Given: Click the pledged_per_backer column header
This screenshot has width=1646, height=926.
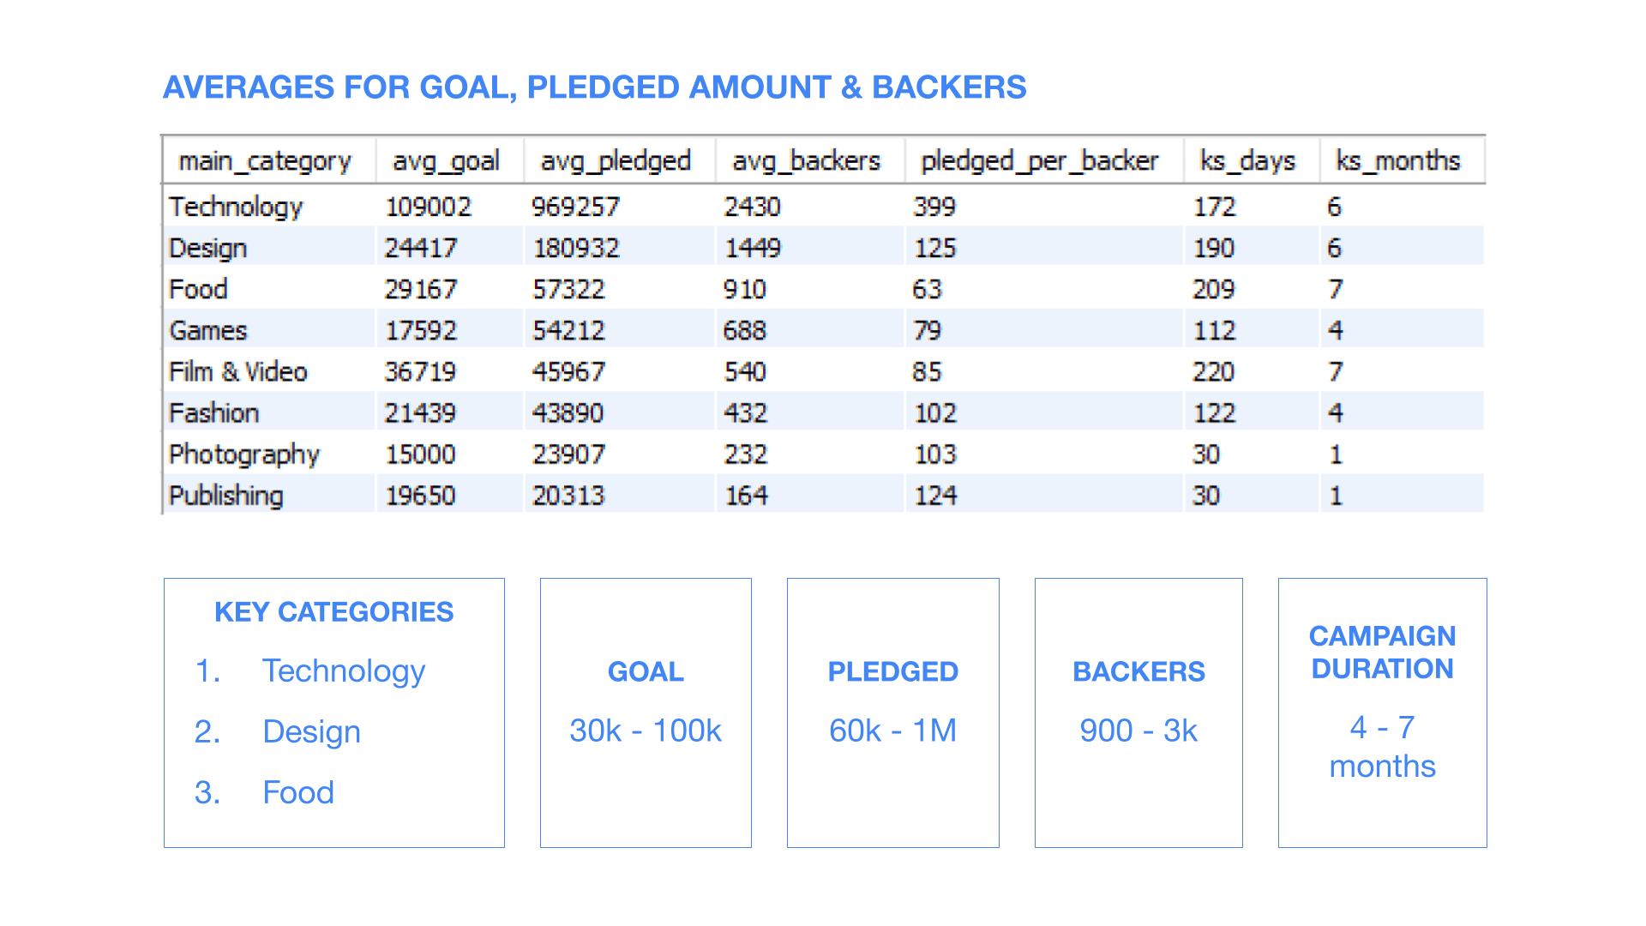Looking at the screenshot, I should point(1043,160).
